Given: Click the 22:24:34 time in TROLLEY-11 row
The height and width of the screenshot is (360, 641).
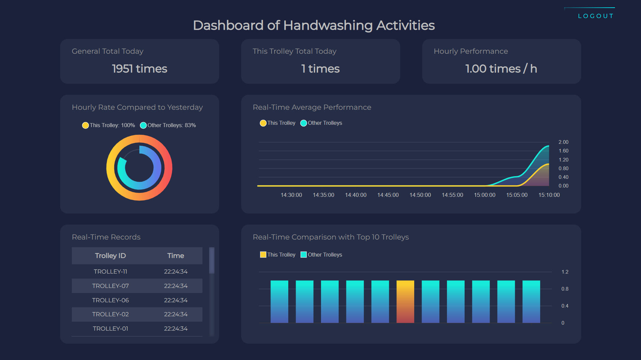Looking at the screenshot, I should 176,272.
